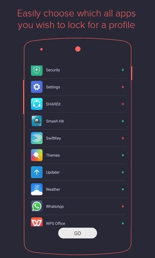This screenshot has height=258, width=155.
Task: Switch SHAREit lock indicator dot
Action: coord(123,104)
